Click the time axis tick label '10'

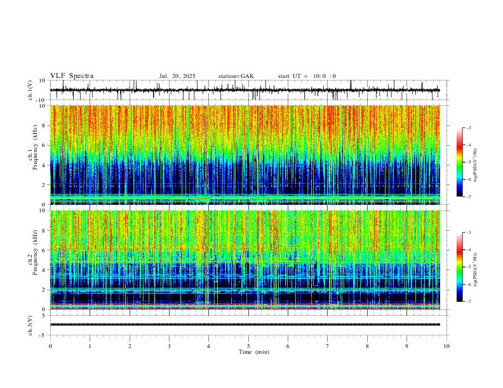pos(446,346)
